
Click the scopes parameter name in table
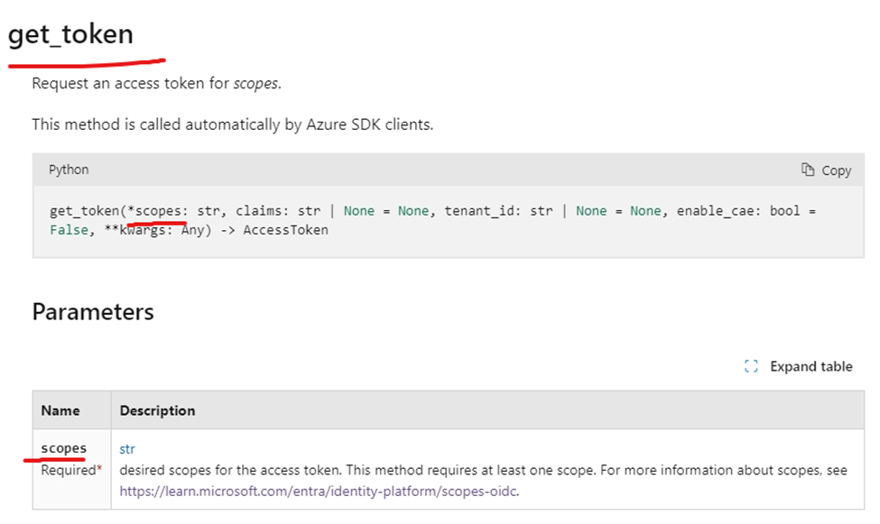64,448
